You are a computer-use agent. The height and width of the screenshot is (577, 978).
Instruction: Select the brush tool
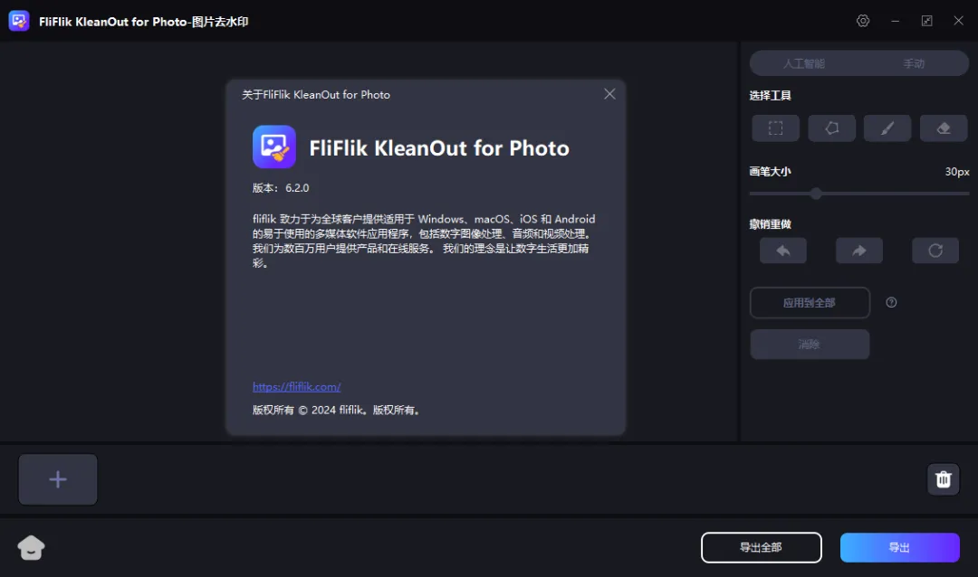(x=887, y=128)
